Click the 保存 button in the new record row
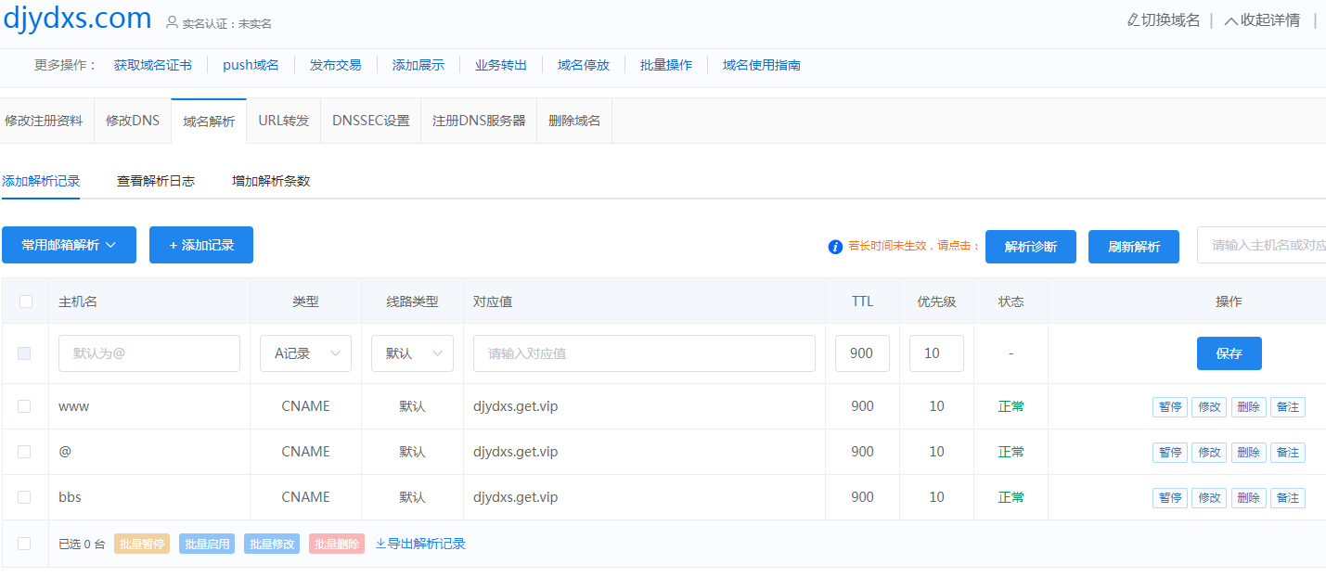 1229,353
